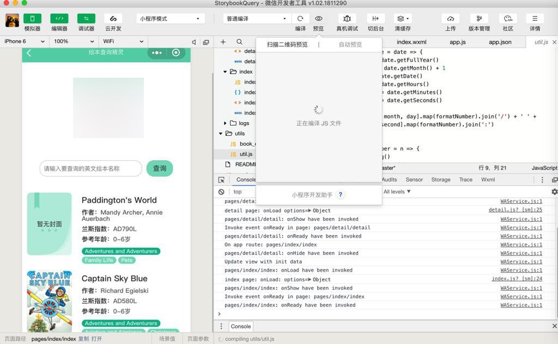558x344 pixels.
Task: Switch to the Audits devtools tab
Action: pyautogui.click(x=389, y=180)
